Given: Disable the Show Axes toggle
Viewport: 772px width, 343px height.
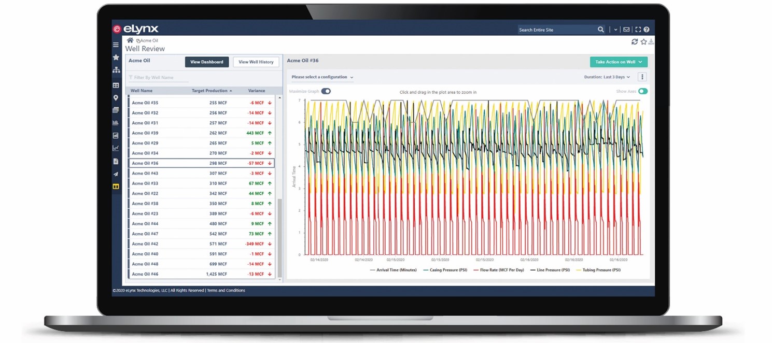Looking at the screenshot, I should (643, 90).
